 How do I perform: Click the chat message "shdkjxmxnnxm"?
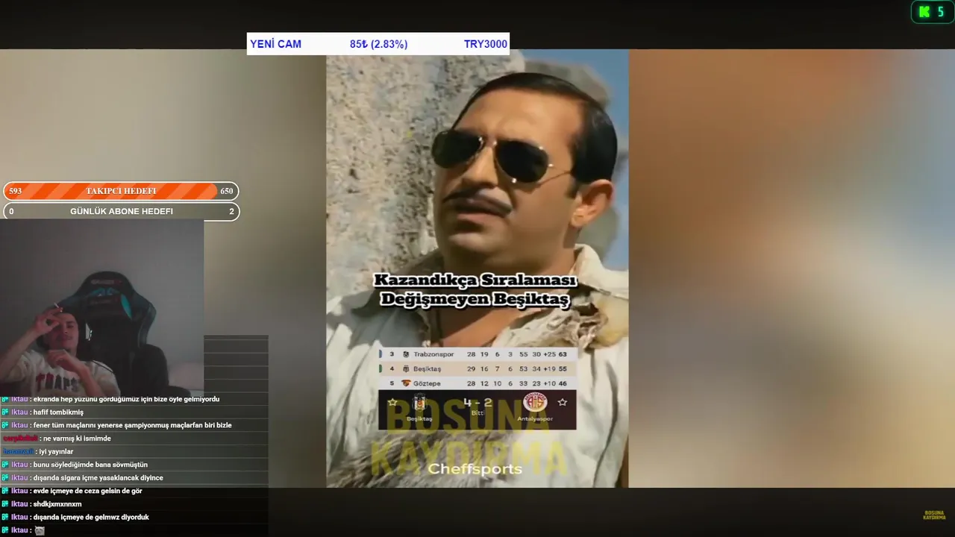coord(57,504)
